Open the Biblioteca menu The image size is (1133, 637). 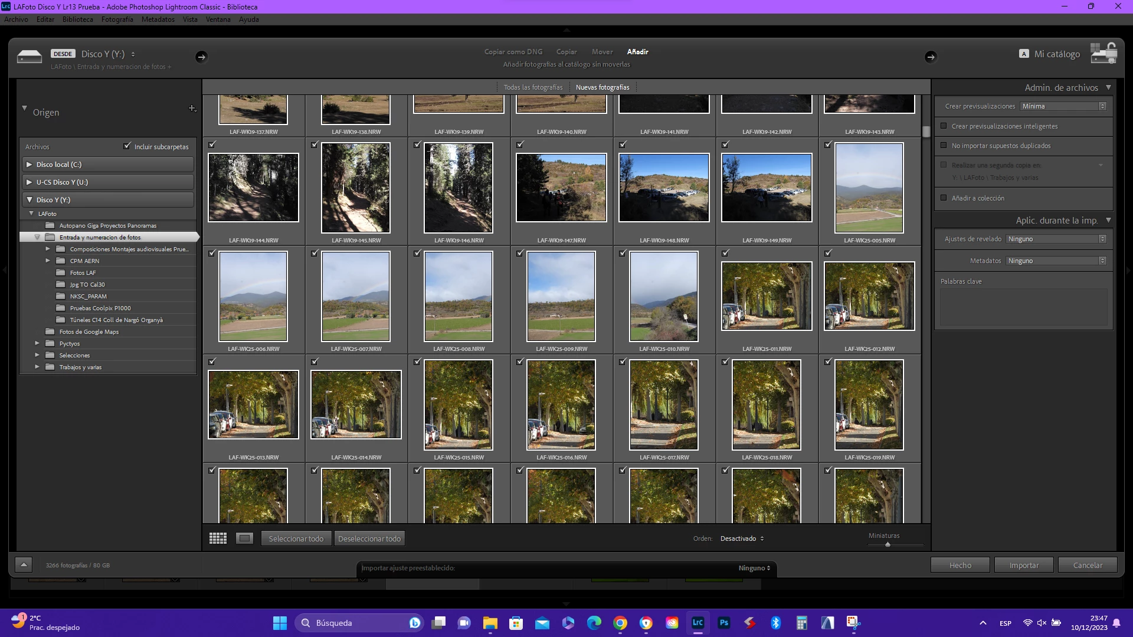click(77, 19)
